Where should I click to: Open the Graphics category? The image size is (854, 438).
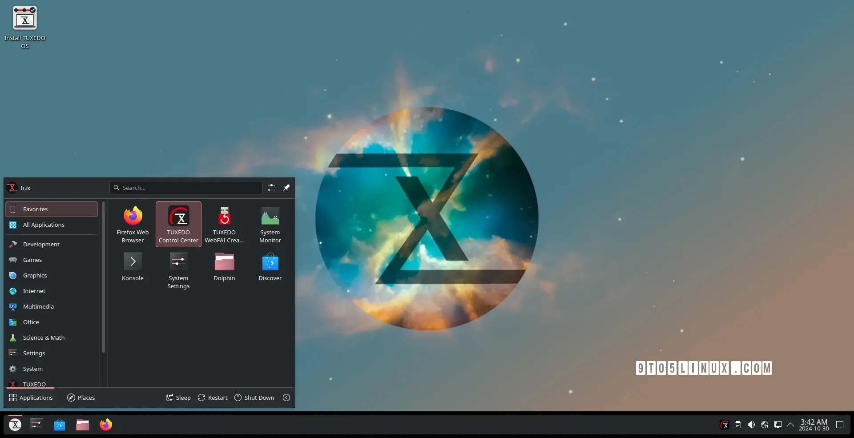click(52, 275)
